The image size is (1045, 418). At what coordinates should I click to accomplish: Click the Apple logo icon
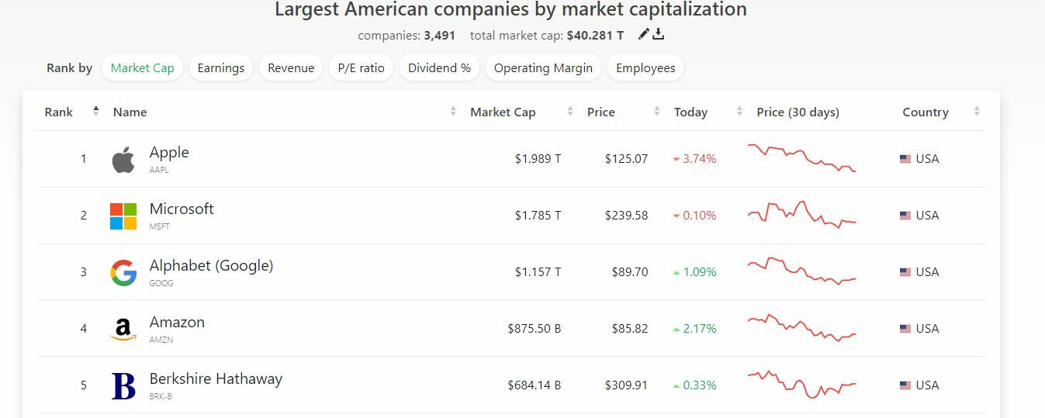[123, 160]
